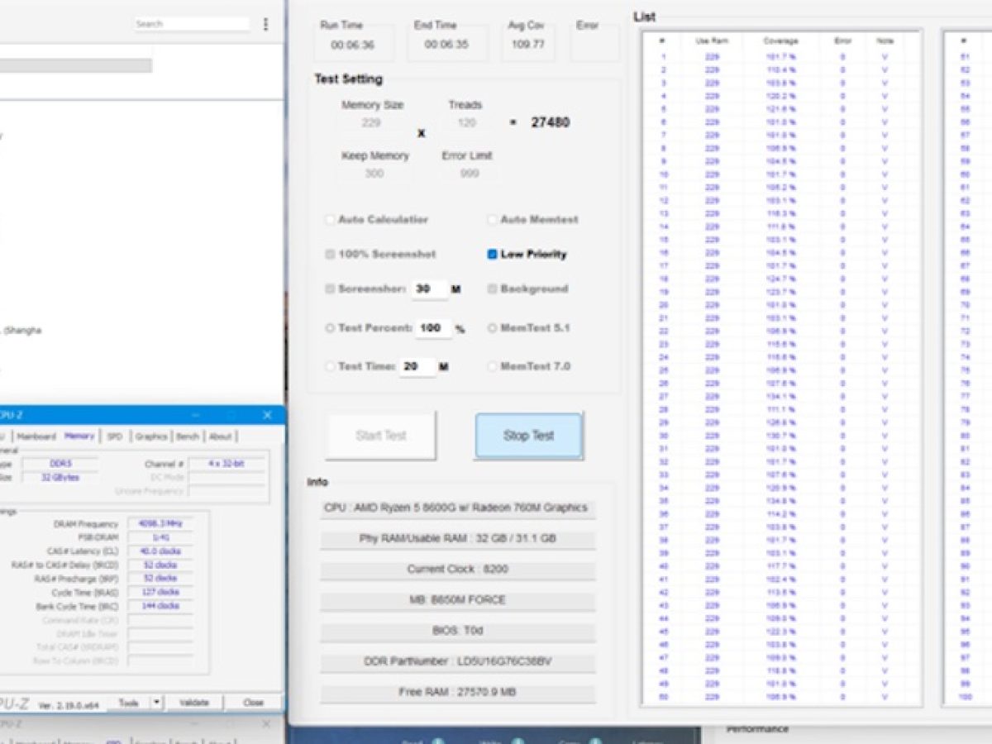Switch to the Mainboard tab in CPU-Z
Screen dimensions: 992x744
[36, 436]
